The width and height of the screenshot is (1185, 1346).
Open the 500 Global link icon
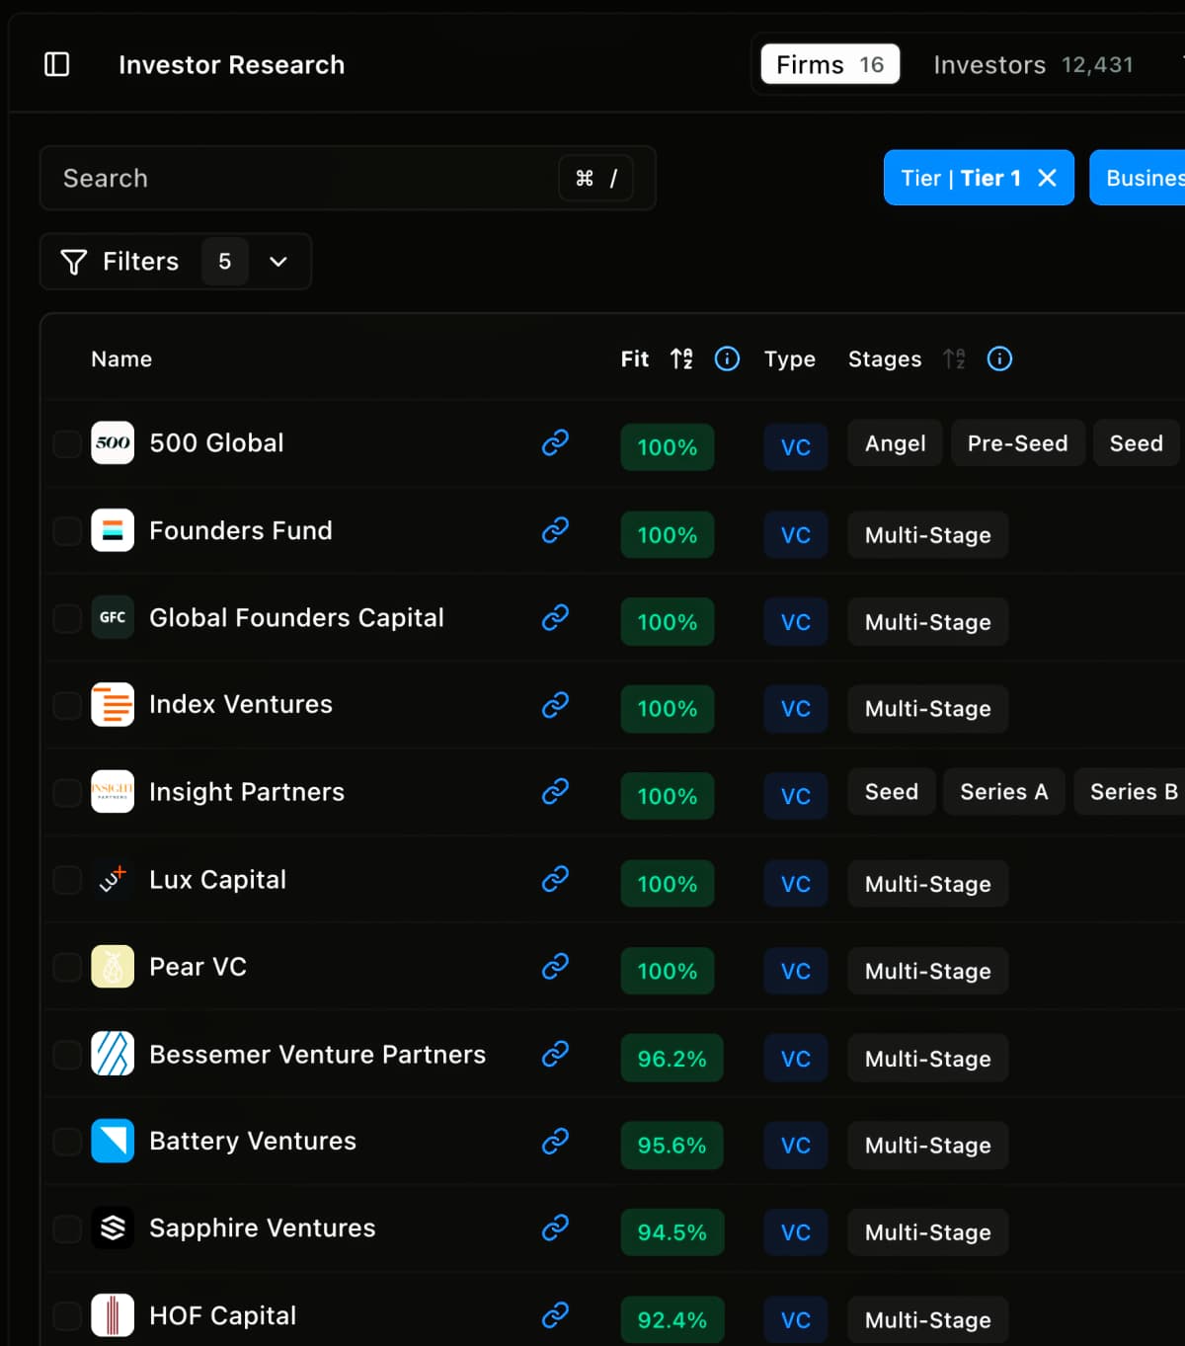(x=555, y=442)
